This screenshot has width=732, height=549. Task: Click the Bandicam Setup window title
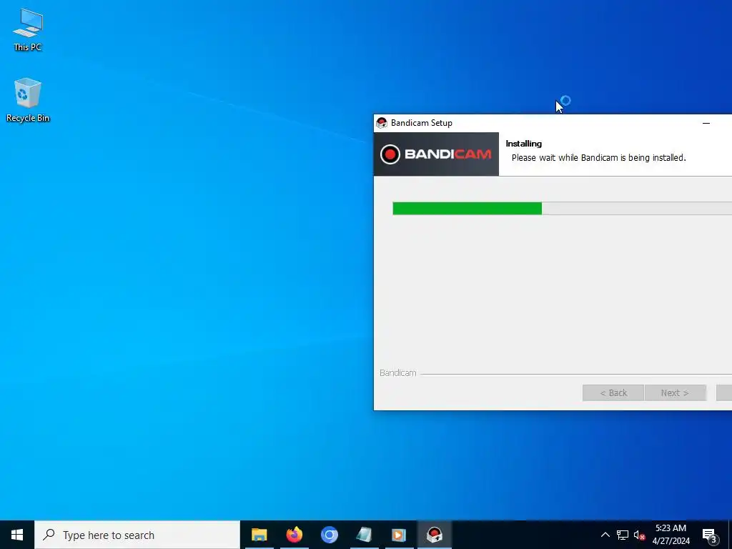click(422, 123)
